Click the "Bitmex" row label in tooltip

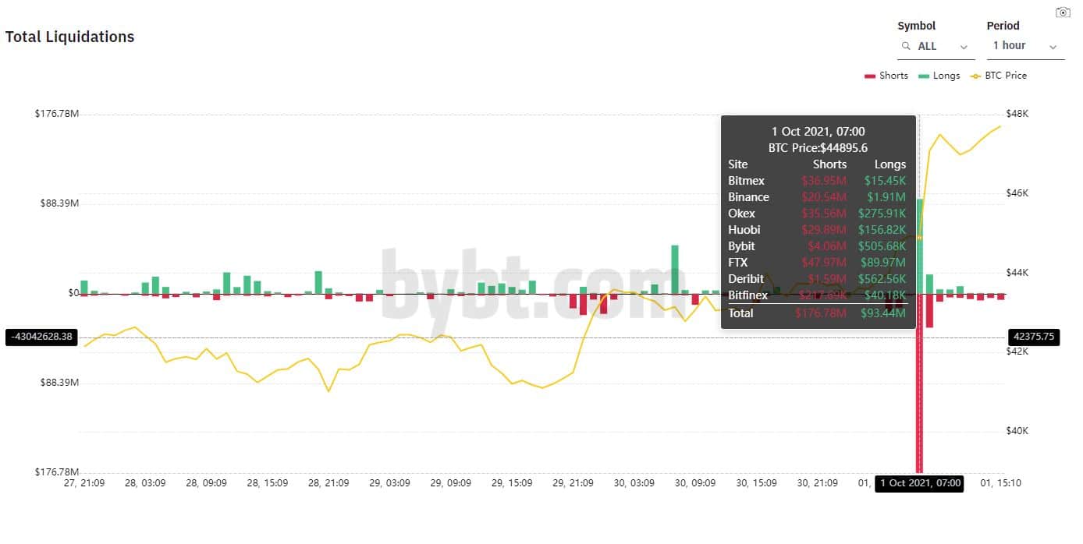pyautogui.click(x=746, y=181)
